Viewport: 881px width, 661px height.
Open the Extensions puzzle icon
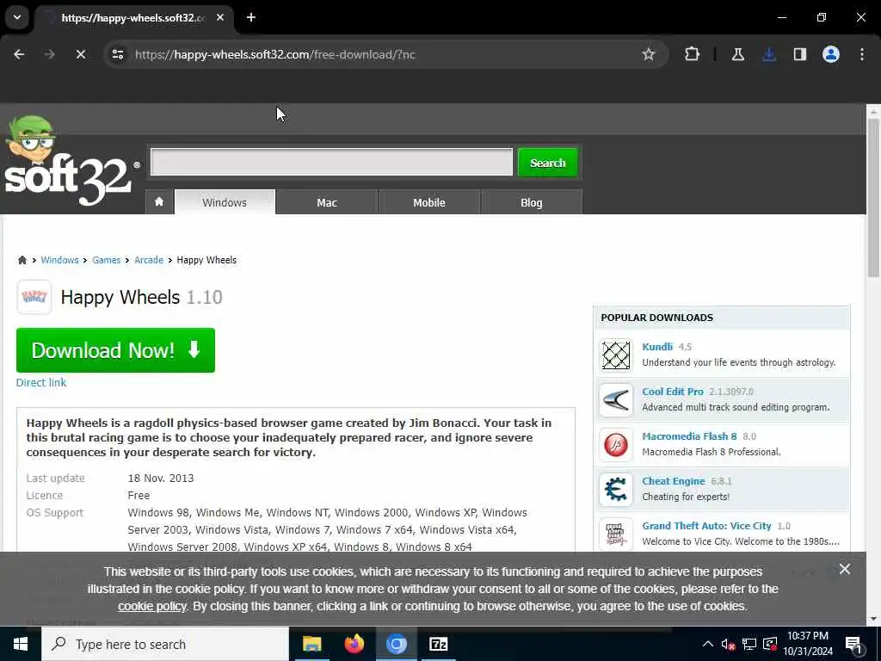click(693, 54)
